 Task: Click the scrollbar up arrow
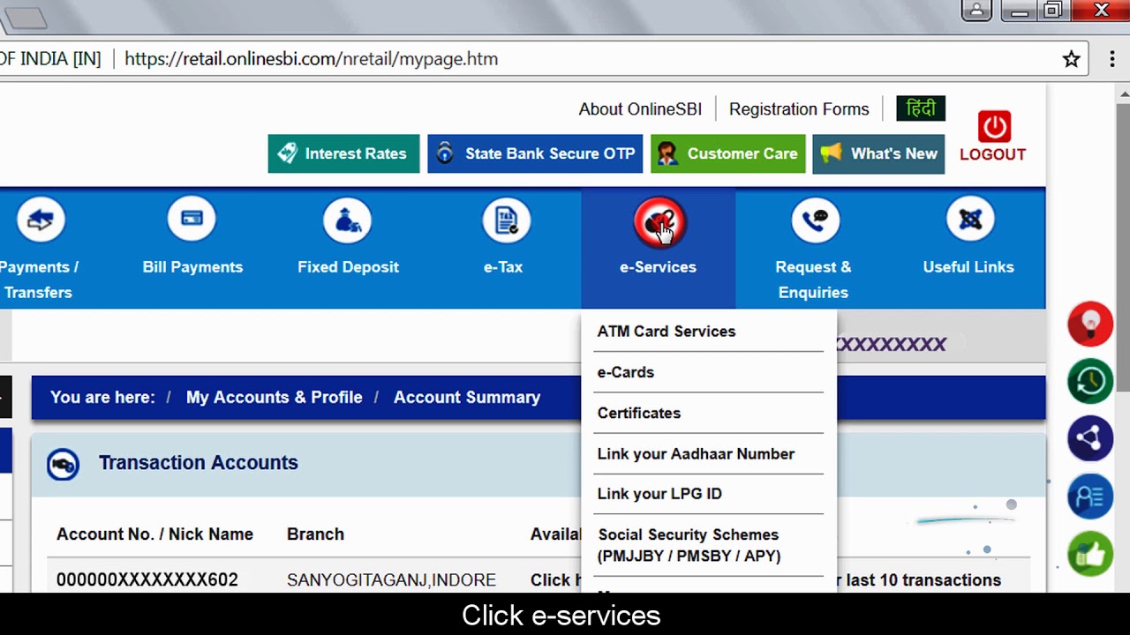point(1124,93)
